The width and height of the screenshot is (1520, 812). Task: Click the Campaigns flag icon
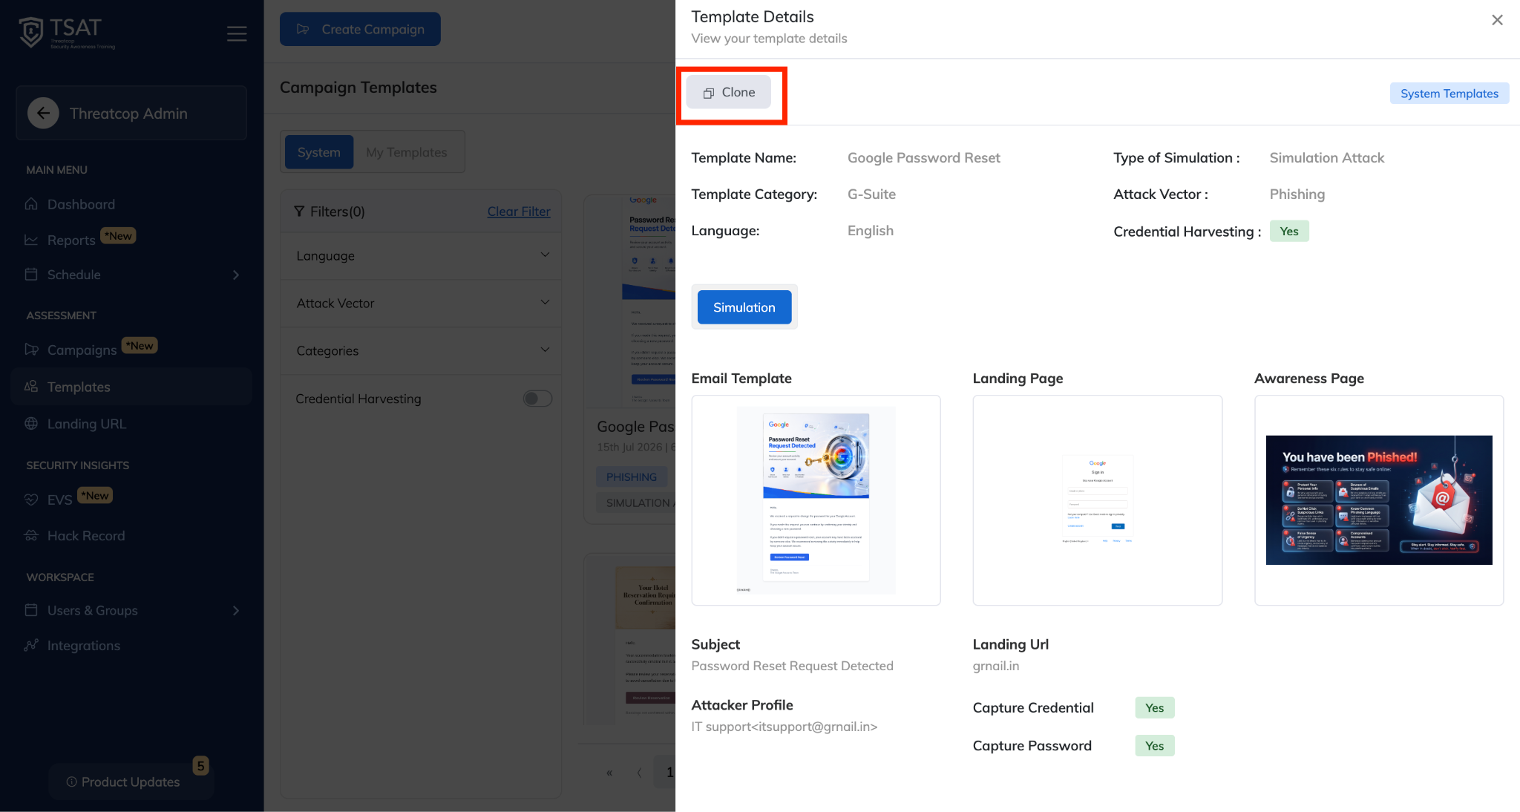[31, 350]
